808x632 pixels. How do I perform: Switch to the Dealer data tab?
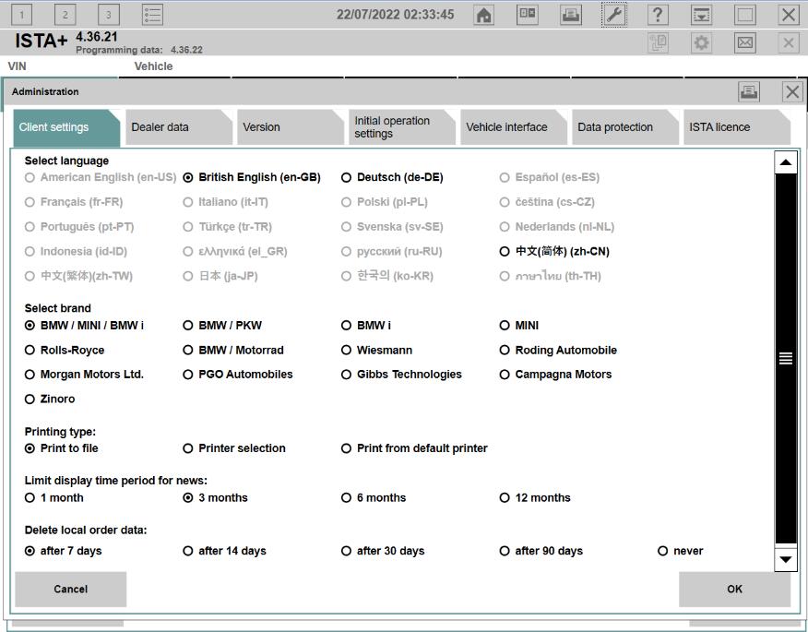click(x=178, y=126)
